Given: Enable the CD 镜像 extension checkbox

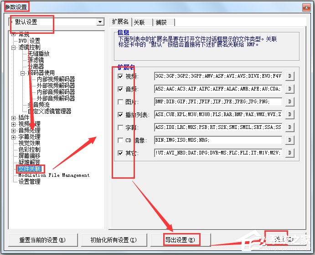Looking at the screenshot, I should 120,140.
